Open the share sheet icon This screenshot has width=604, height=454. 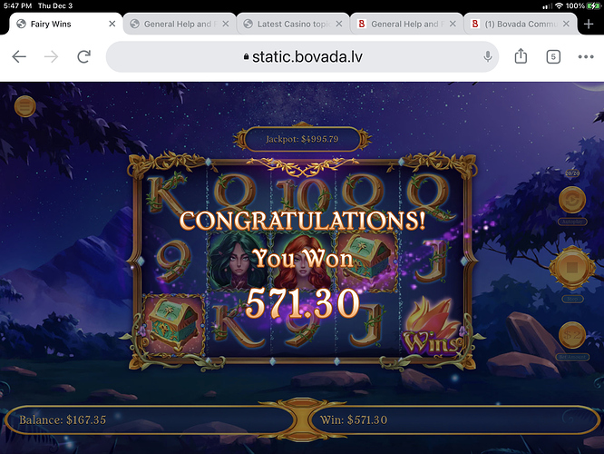(521, 56)
